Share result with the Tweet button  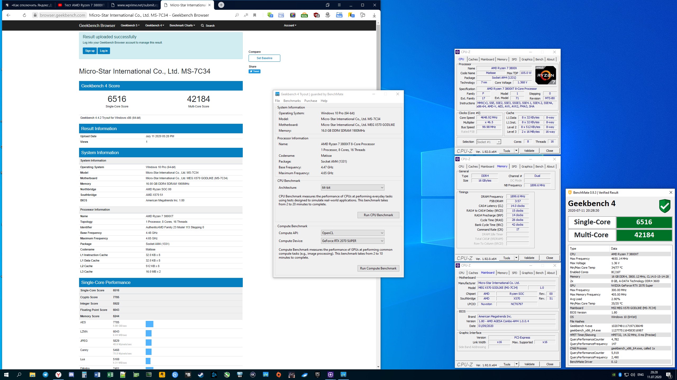pos(254,72)
